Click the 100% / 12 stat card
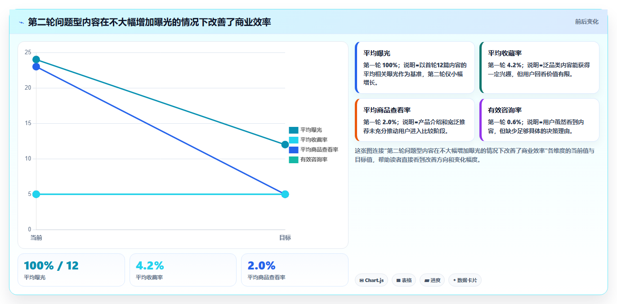Viewport: 617px width, 304px height. click(x=71, y=270)
